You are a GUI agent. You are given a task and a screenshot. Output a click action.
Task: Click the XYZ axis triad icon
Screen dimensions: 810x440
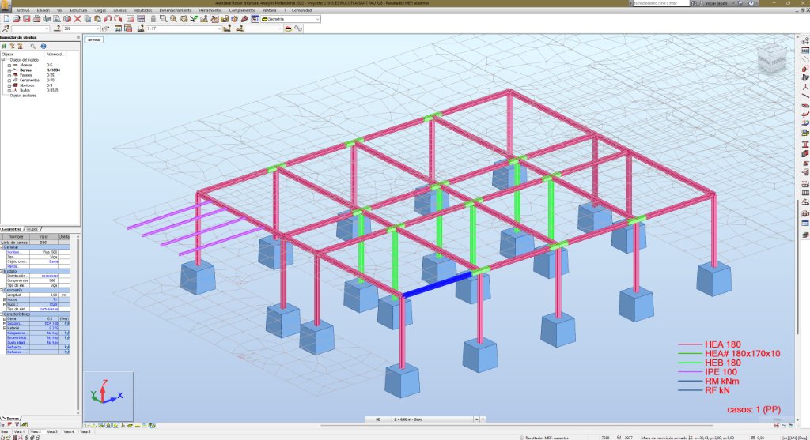pyautogui.click(x=107, y=392)
